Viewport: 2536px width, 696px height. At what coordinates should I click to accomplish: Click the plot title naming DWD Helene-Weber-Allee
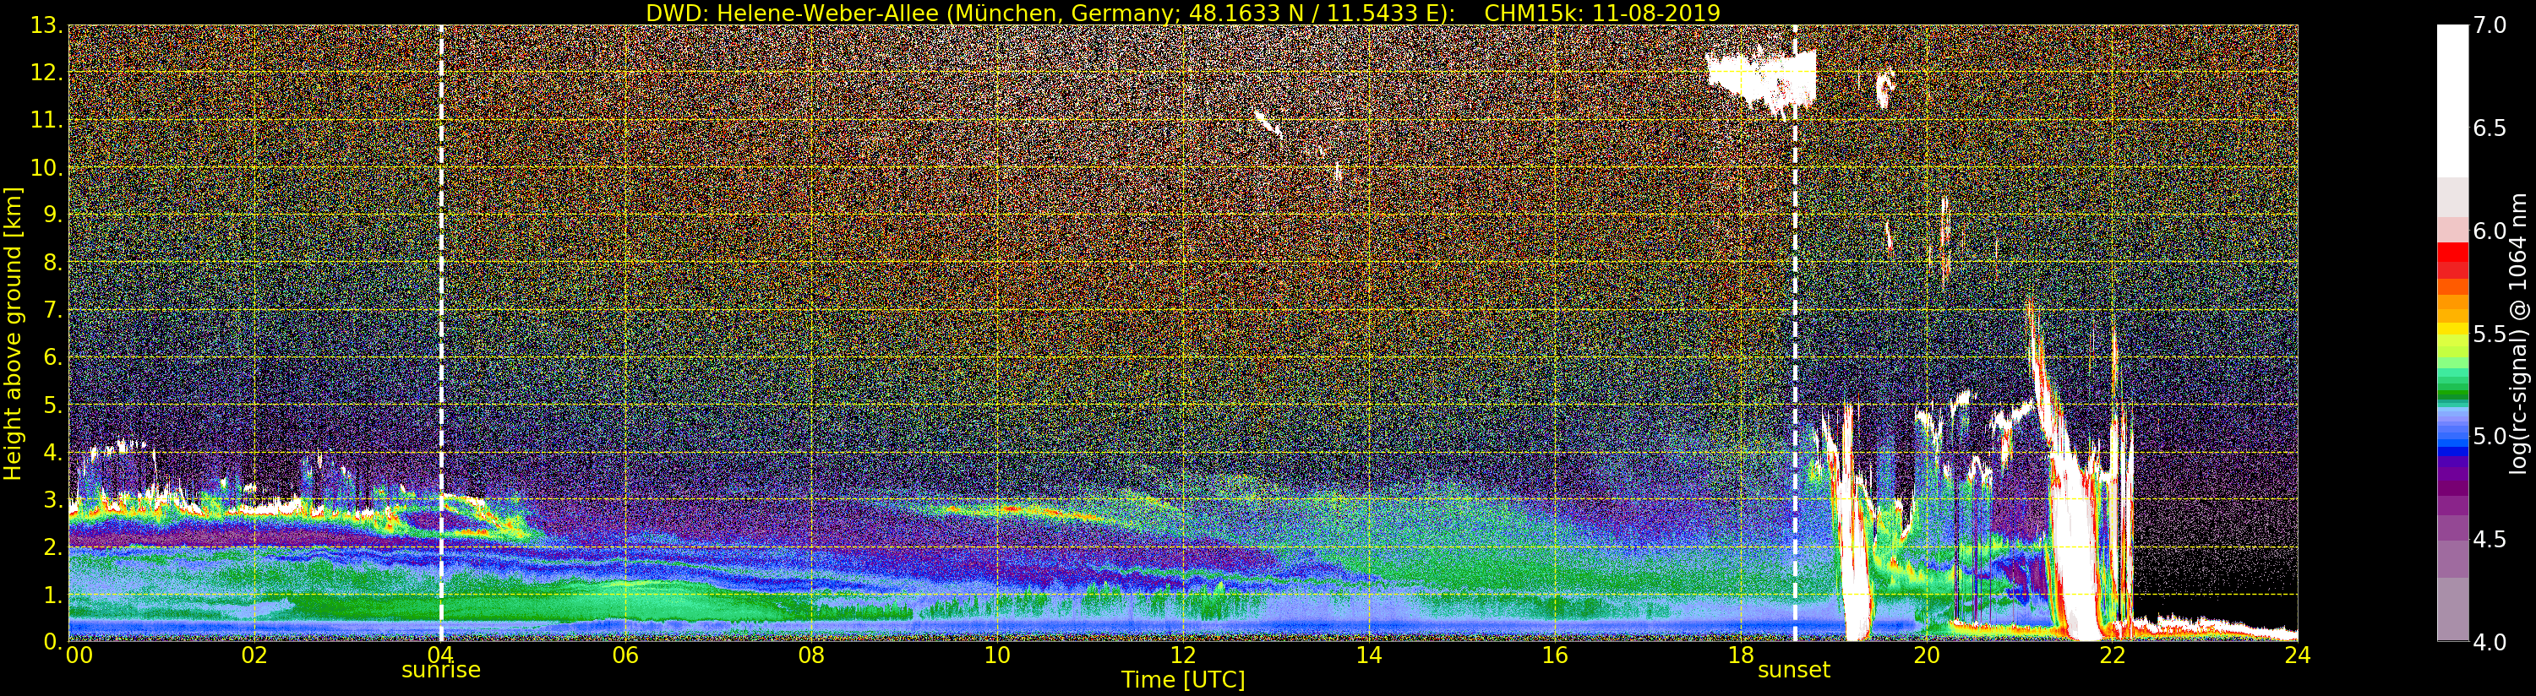click(x=1182, y=13)
